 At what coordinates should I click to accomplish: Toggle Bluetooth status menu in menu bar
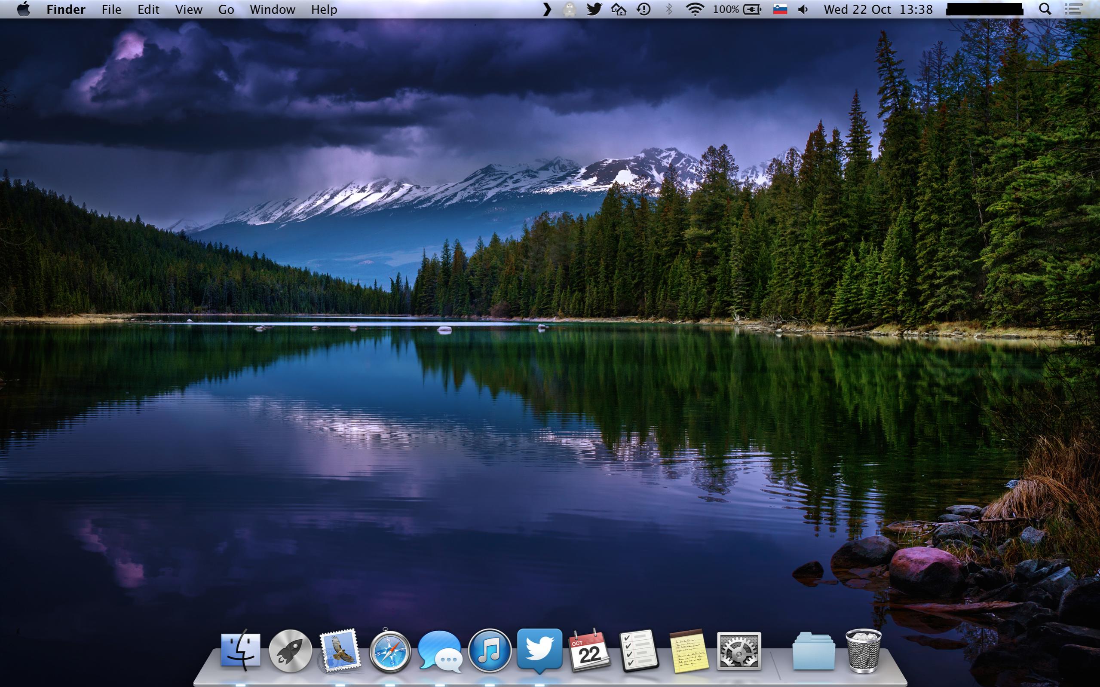[668, 9]
